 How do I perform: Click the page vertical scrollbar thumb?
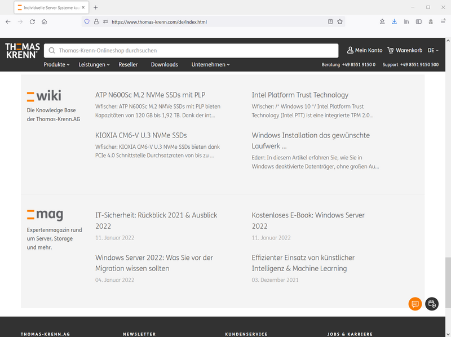448,282
